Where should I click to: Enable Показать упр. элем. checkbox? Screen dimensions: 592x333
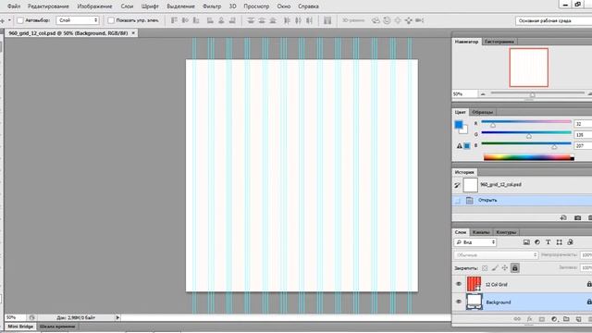(111, 20)
